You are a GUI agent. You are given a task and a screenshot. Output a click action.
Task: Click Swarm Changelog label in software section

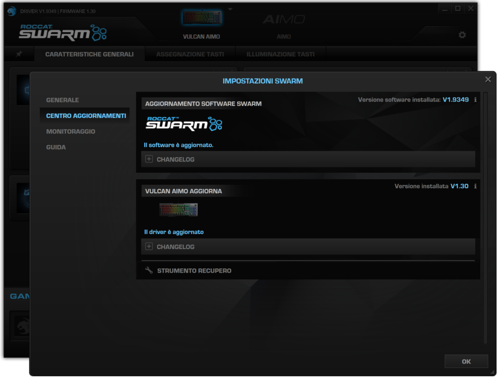[175, 159]
